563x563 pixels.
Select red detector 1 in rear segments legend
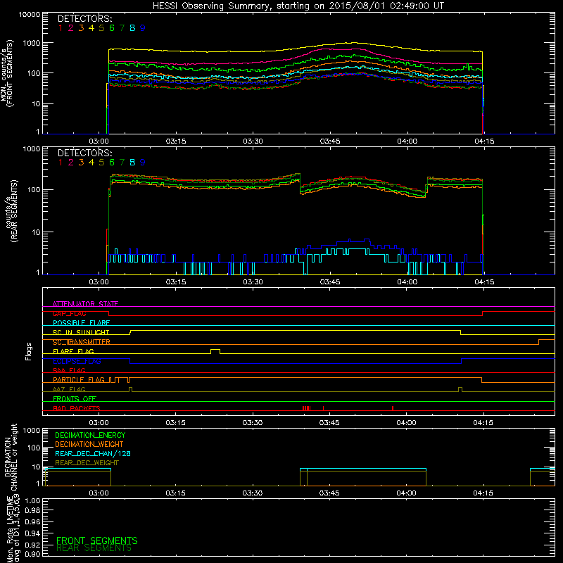61,163
